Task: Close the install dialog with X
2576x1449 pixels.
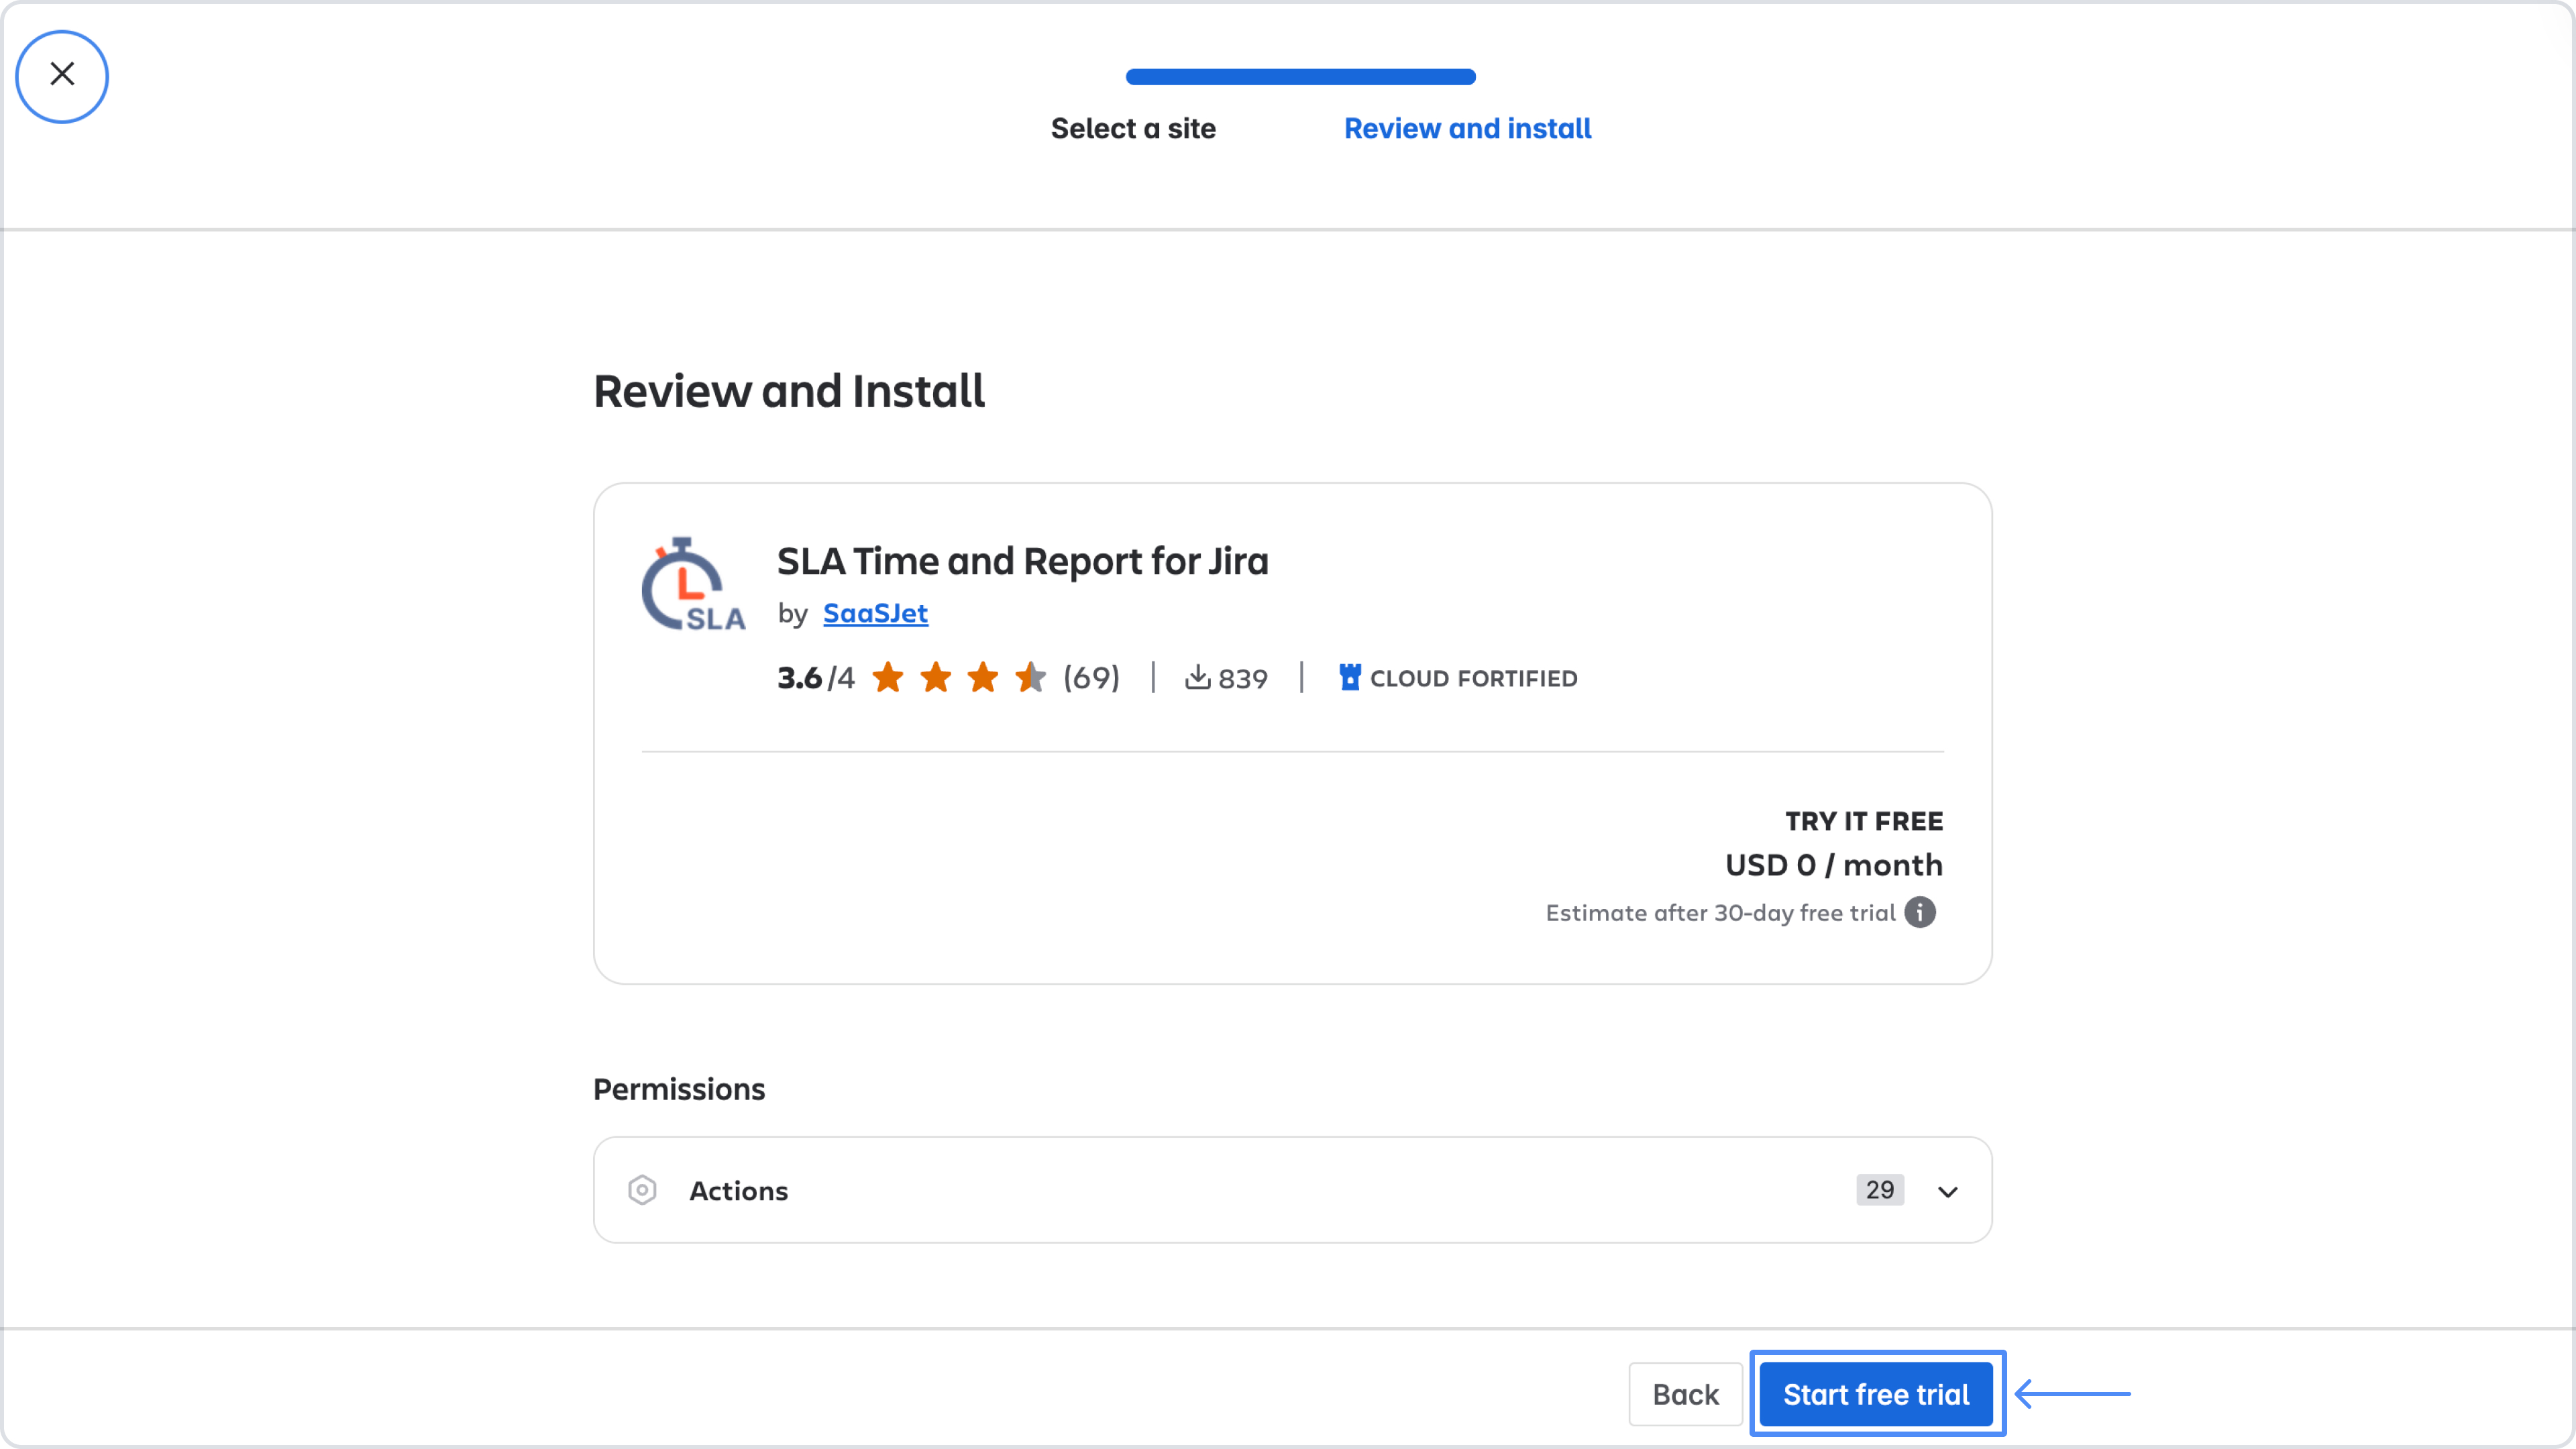Action: point(62,75)
